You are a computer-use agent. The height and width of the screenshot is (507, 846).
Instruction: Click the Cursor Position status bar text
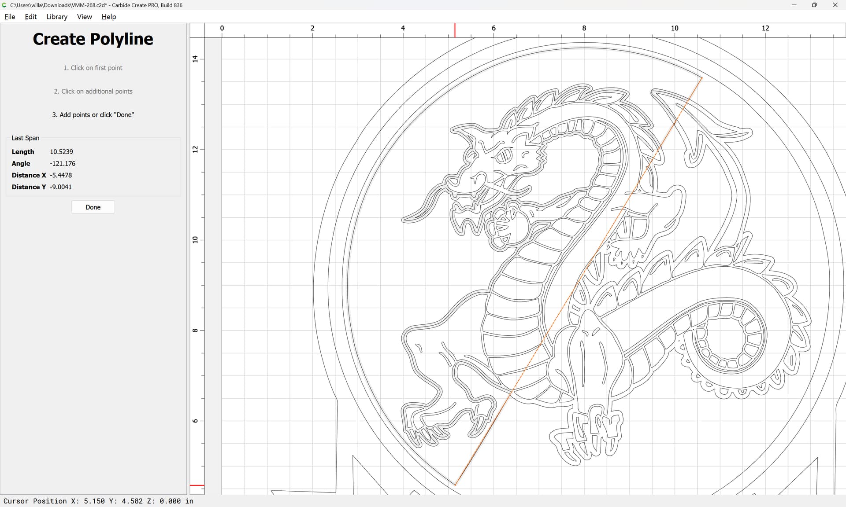click(x=98, y=501)
